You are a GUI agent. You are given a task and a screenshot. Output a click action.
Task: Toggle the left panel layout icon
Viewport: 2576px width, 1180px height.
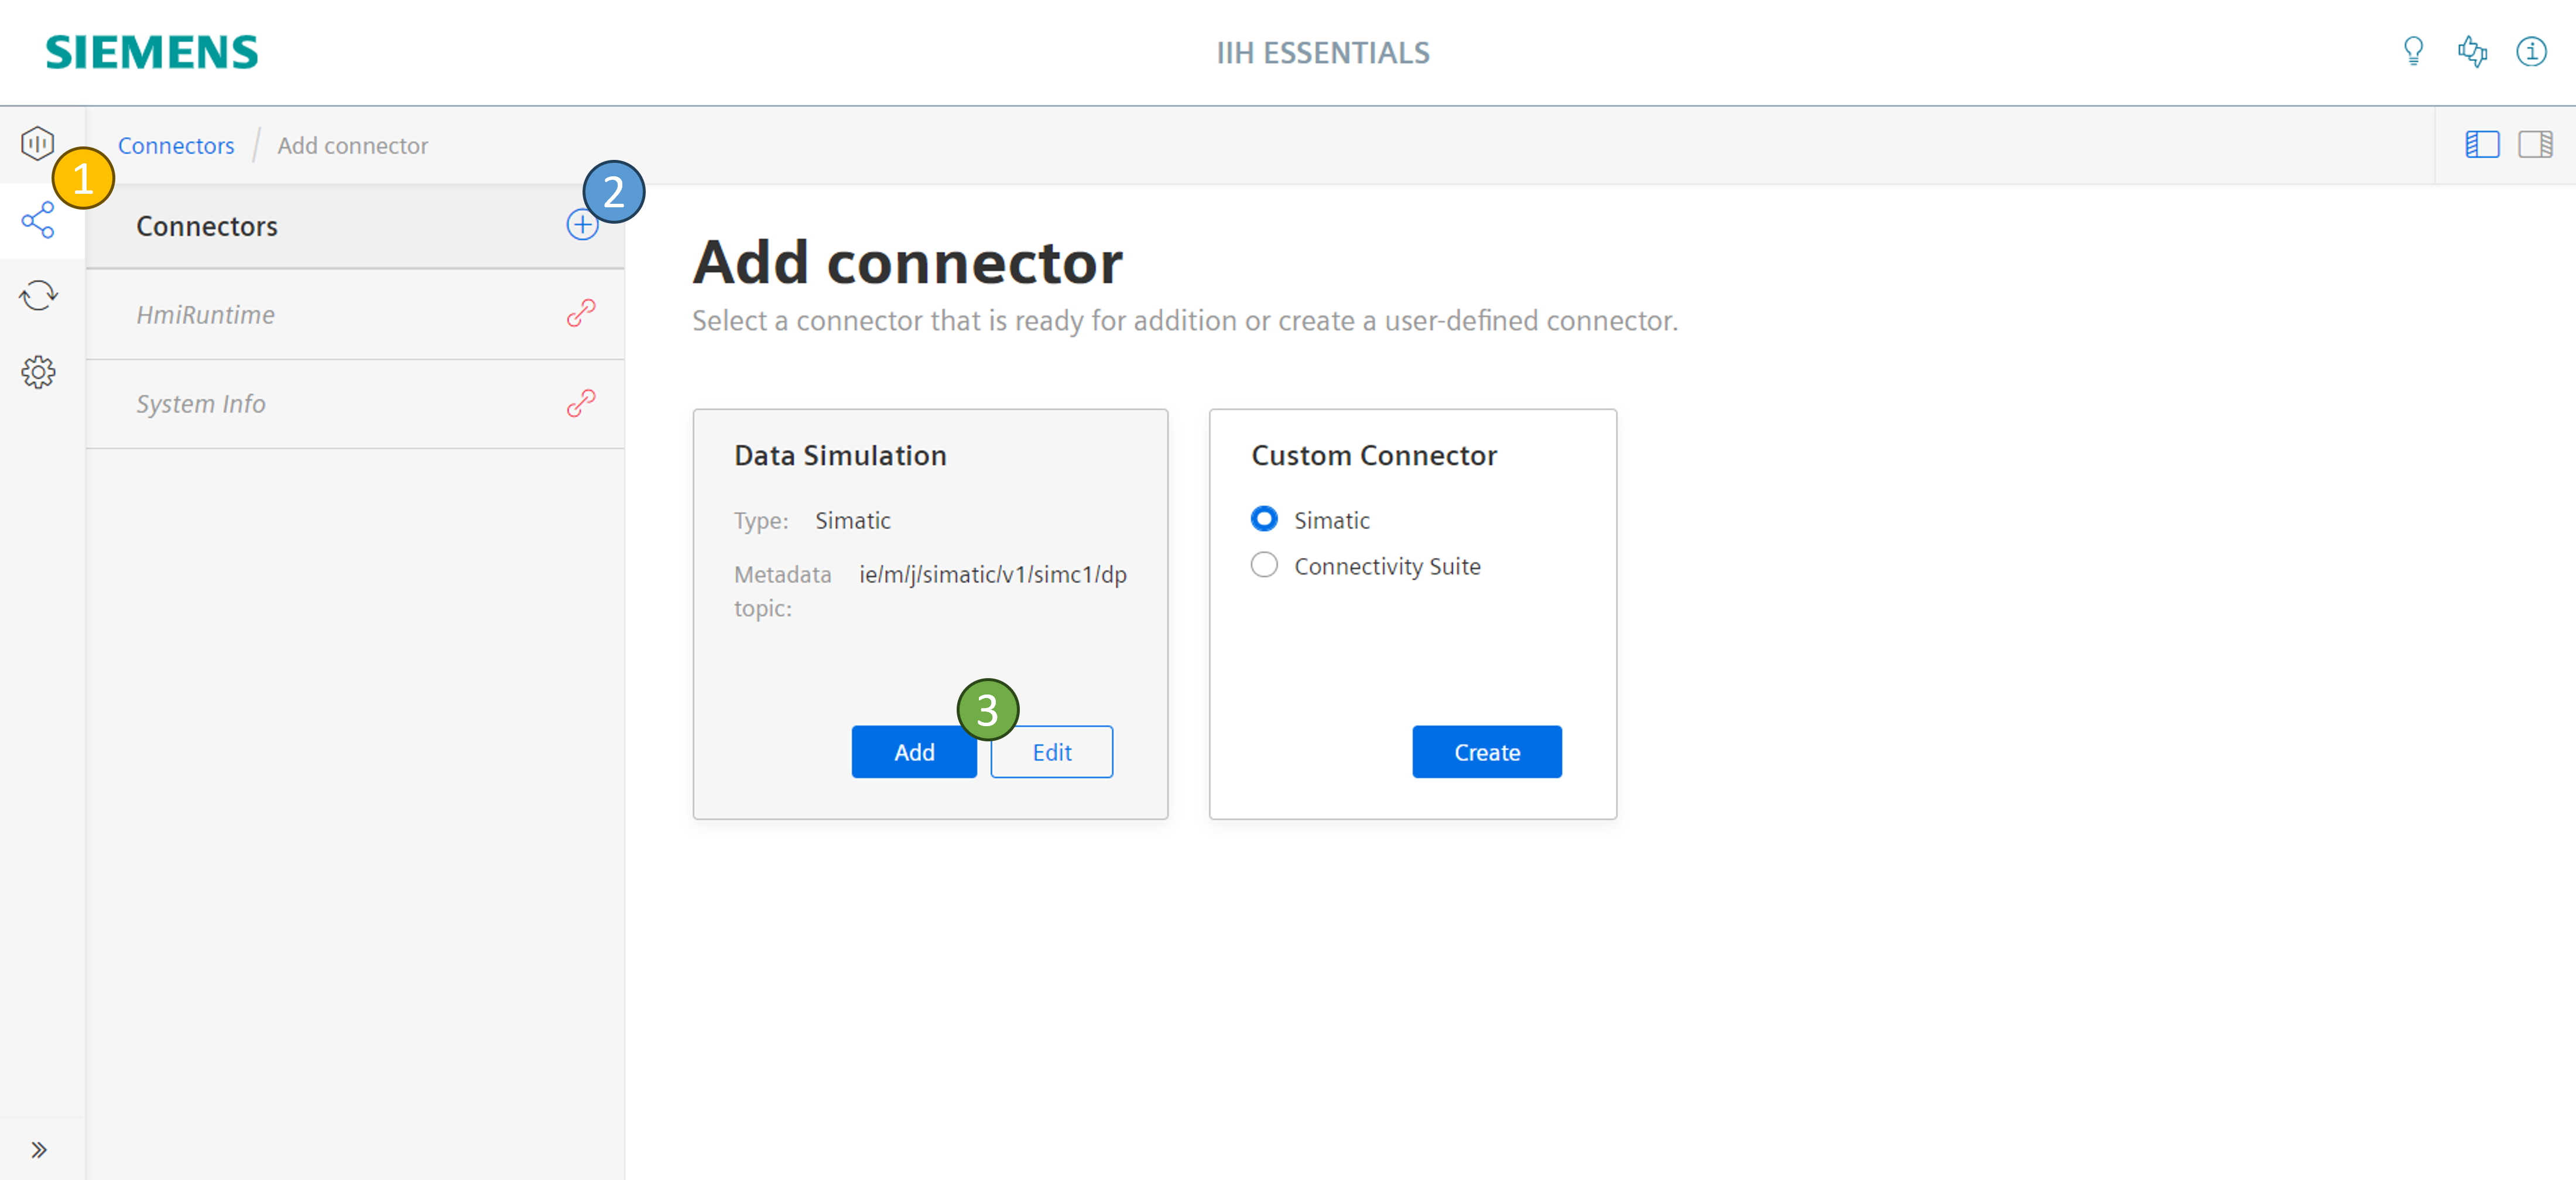pyautogui.click(x=2482, y=145)
